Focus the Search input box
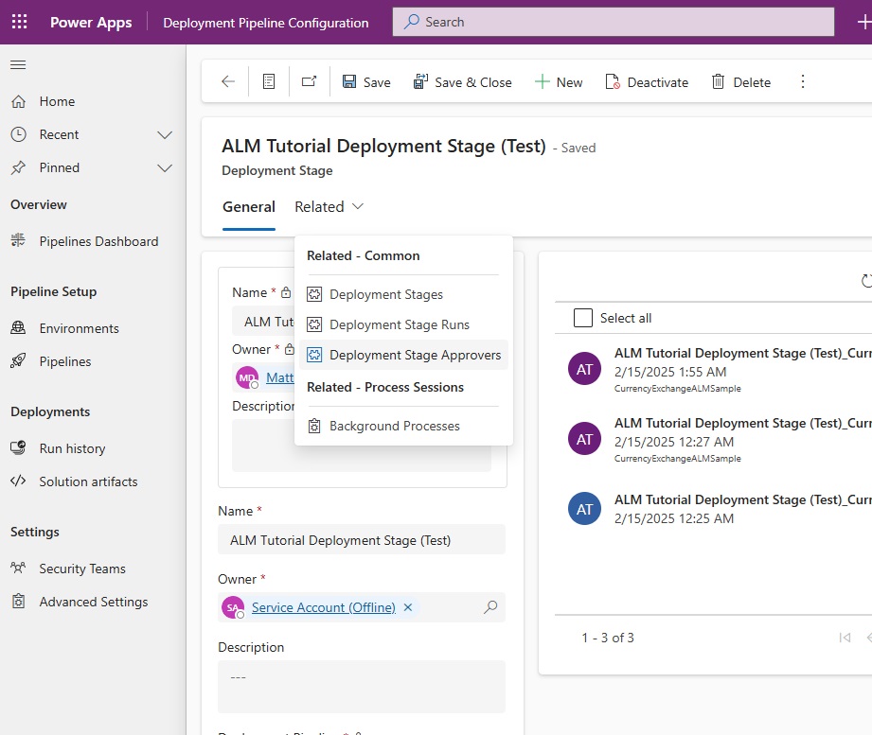Viewport: 872px width, 735px height. [614, 22]
